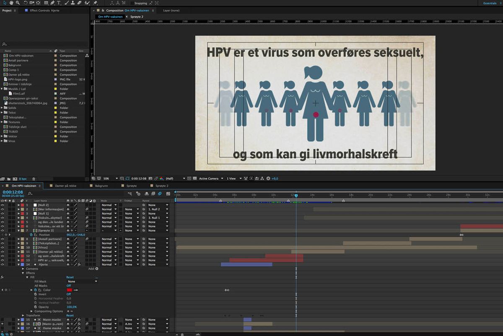Expand the Contents group of Hjerte layer
The image size is (503, 336).
[23, 269]
